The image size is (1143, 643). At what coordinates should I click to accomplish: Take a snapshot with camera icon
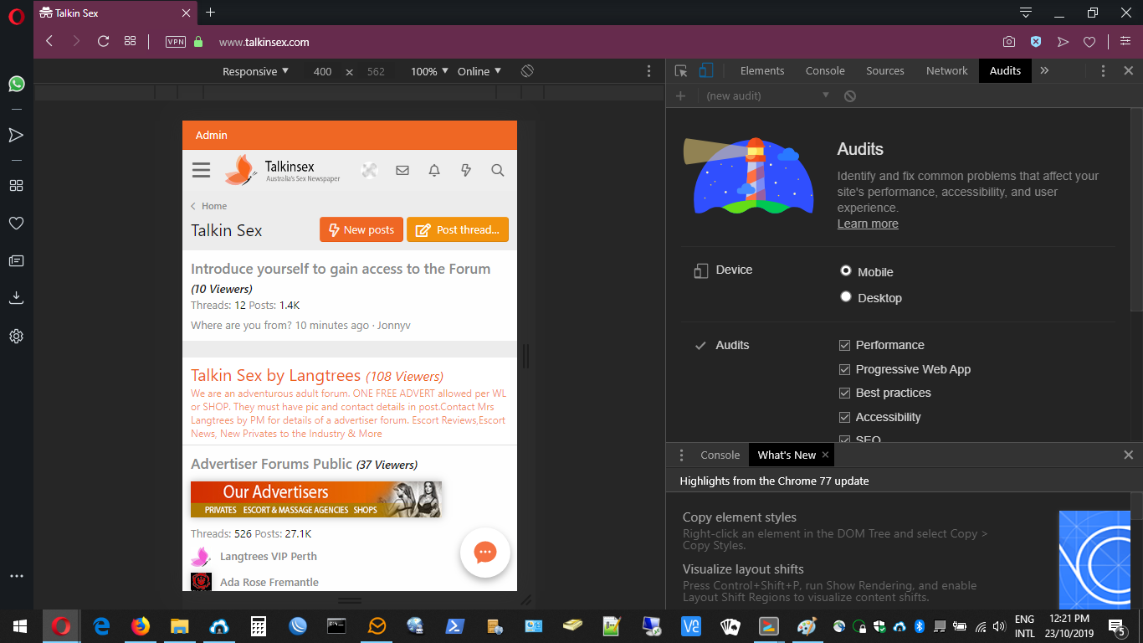[1009, 42]
